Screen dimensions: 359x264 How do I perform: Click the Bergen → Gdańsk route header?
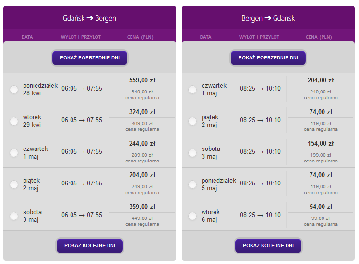click(268, 18)
